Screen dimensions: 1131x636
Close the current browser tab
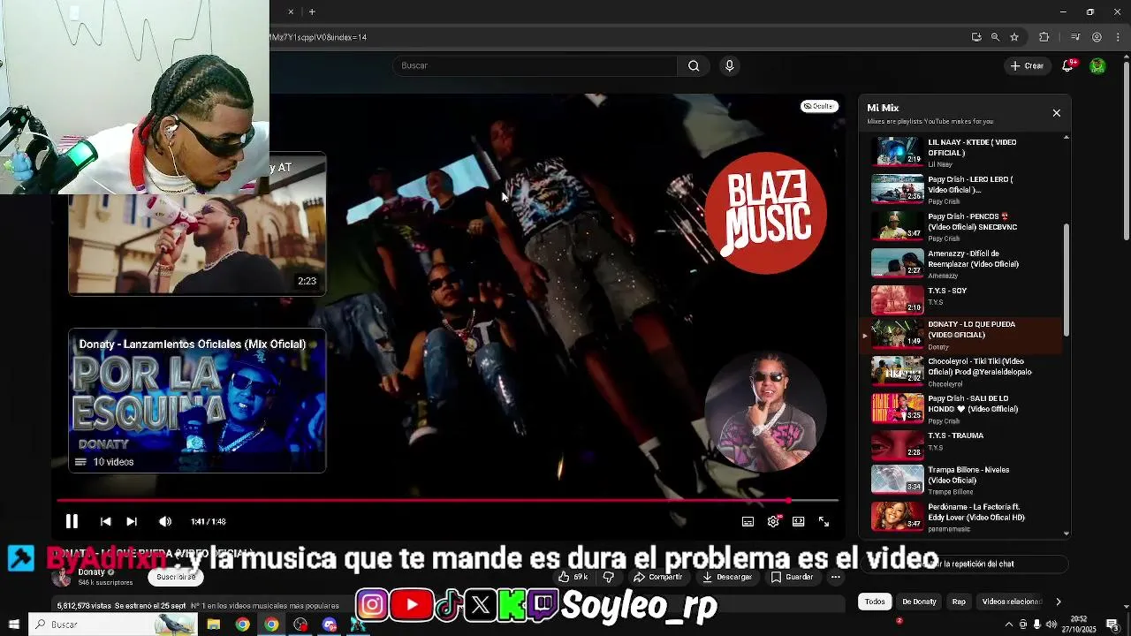point(291,11)
